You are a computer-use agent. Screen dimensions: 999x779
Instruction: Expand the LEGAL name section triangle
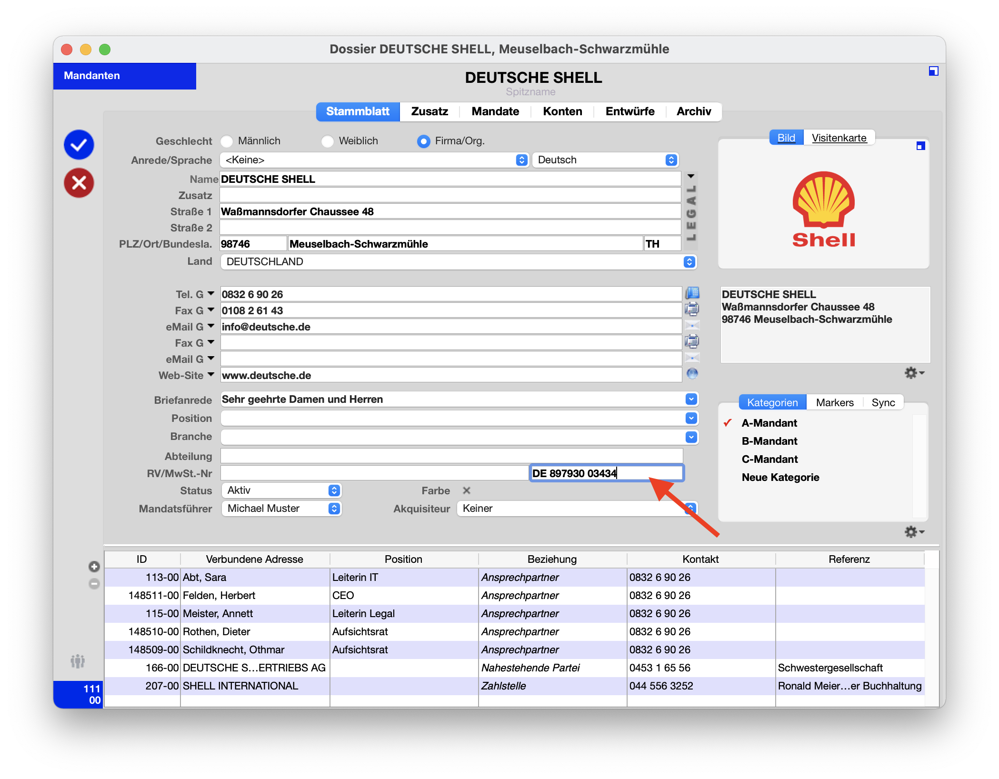pos(691,176)
